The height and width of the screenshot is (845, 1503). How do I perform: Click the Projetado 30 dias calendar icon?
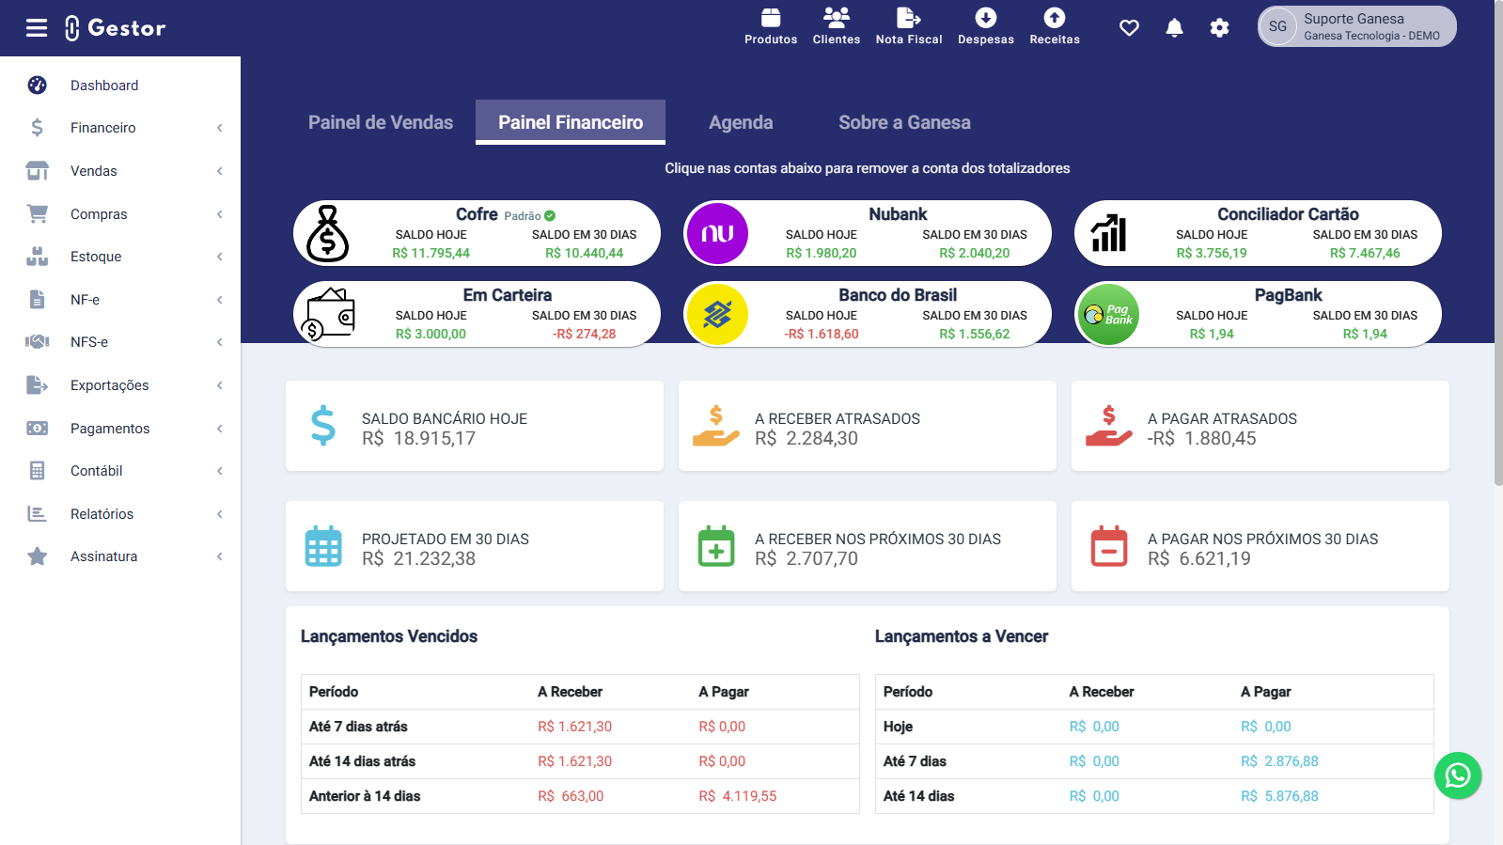(323, 546)
